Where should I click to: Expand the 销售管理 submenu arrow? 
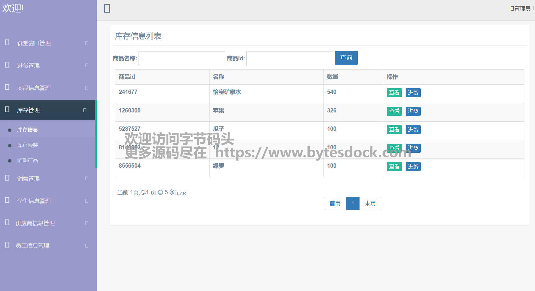point(87,178)
